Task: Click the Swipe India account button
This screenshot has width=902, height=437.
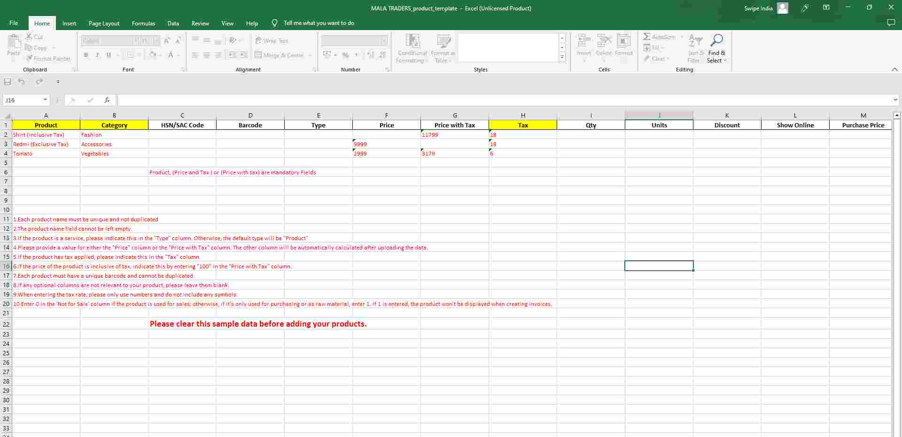Action: coord(766,8)
